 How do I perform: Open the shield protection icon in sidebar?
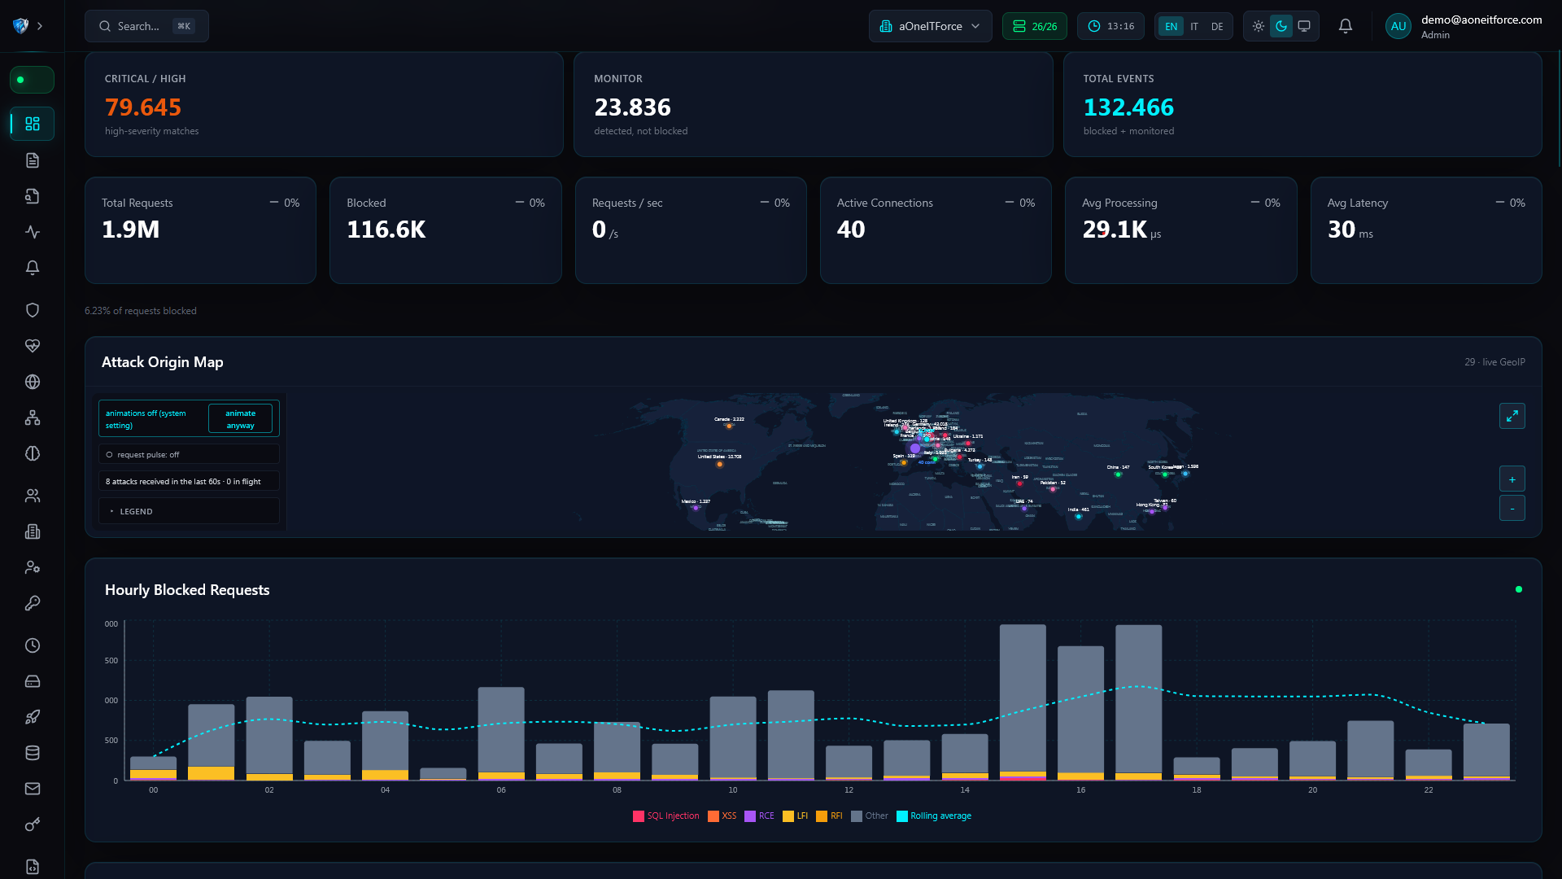click(33, 310)
